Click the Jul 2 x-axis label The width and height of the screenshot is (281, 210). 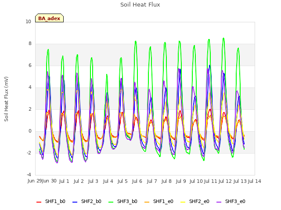point(79,181)
